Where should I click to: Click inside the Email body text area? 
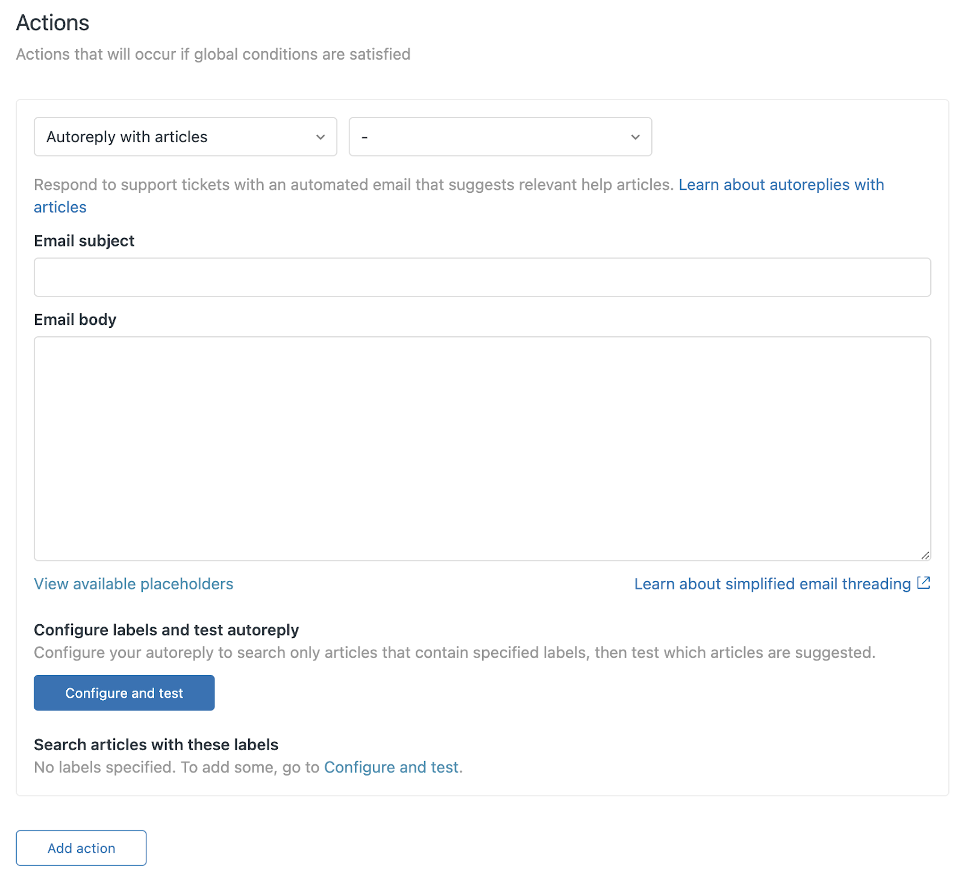click(x=482, y=448)
